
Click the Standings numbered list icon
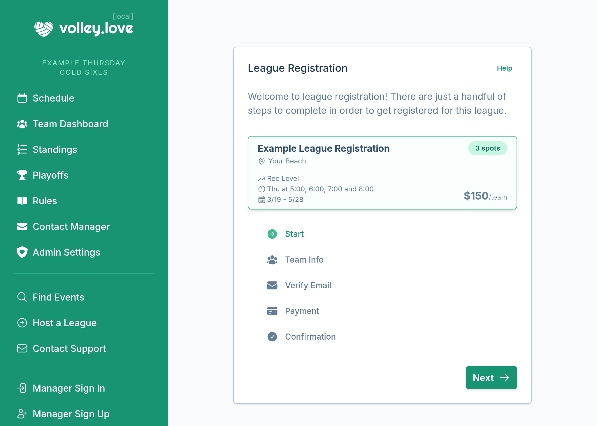22,150
